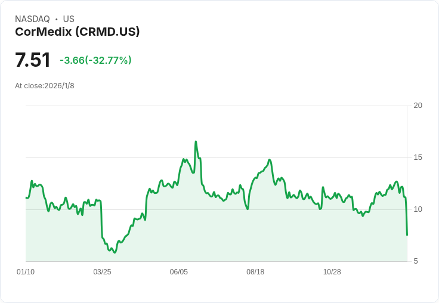Select the 10/28 date on the x-axis
This screenshot has width=439, height=303.
click(332, 272)
